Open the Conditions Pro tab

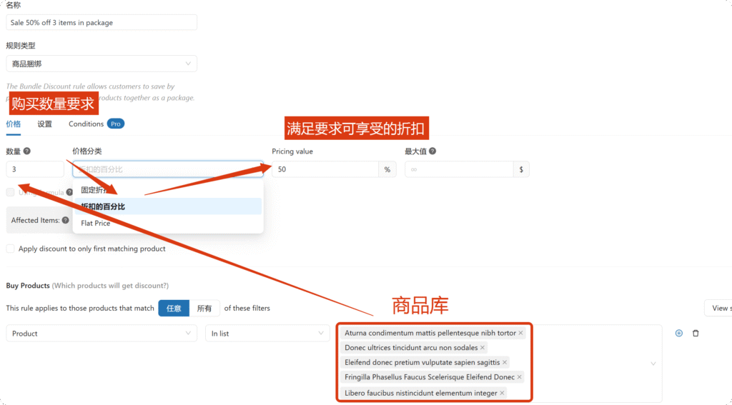(96, 124)
